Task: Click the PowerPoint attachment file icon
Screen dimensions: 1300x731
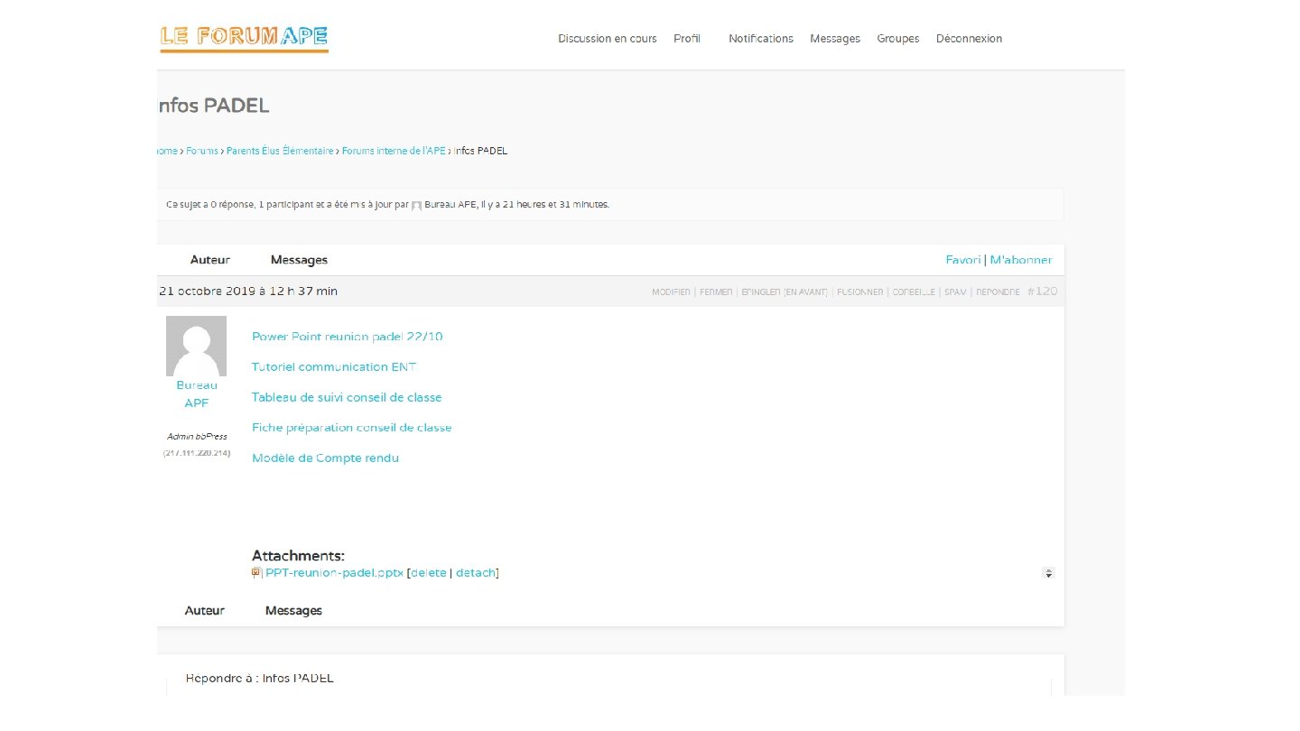Action: tap(256, 573)
